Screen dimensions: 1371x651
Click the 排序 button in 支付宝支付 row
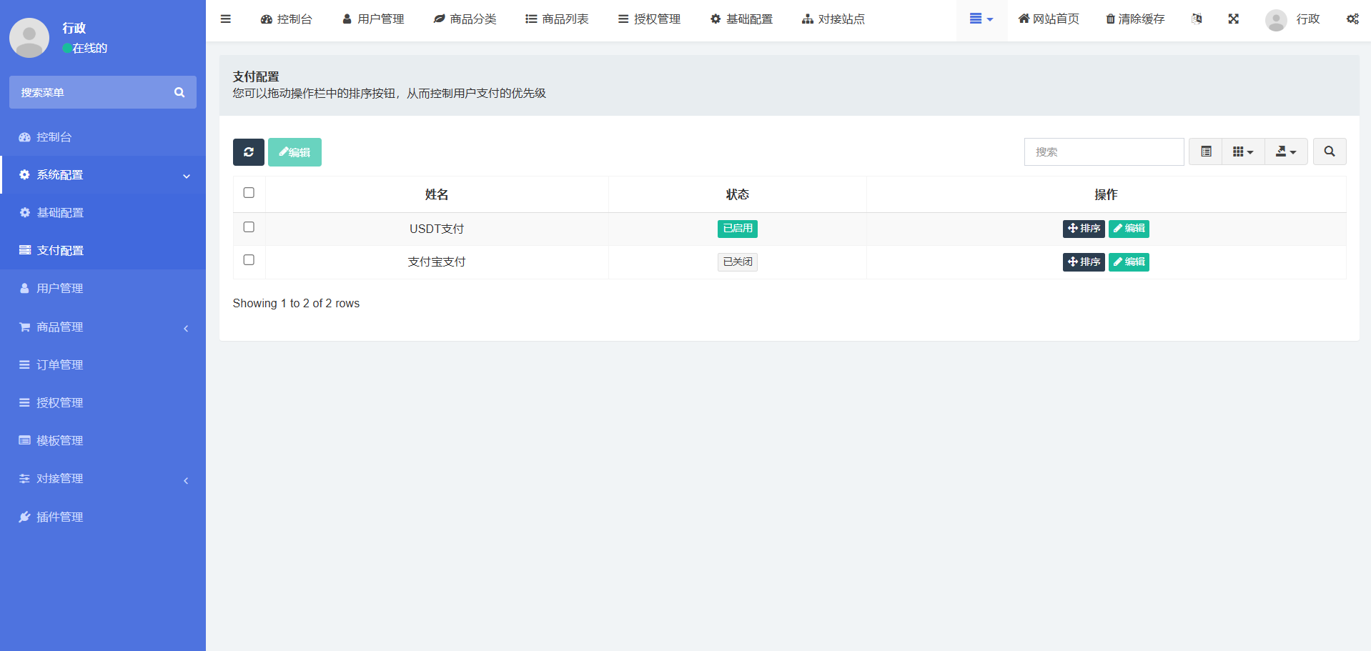coord(1084,262)
